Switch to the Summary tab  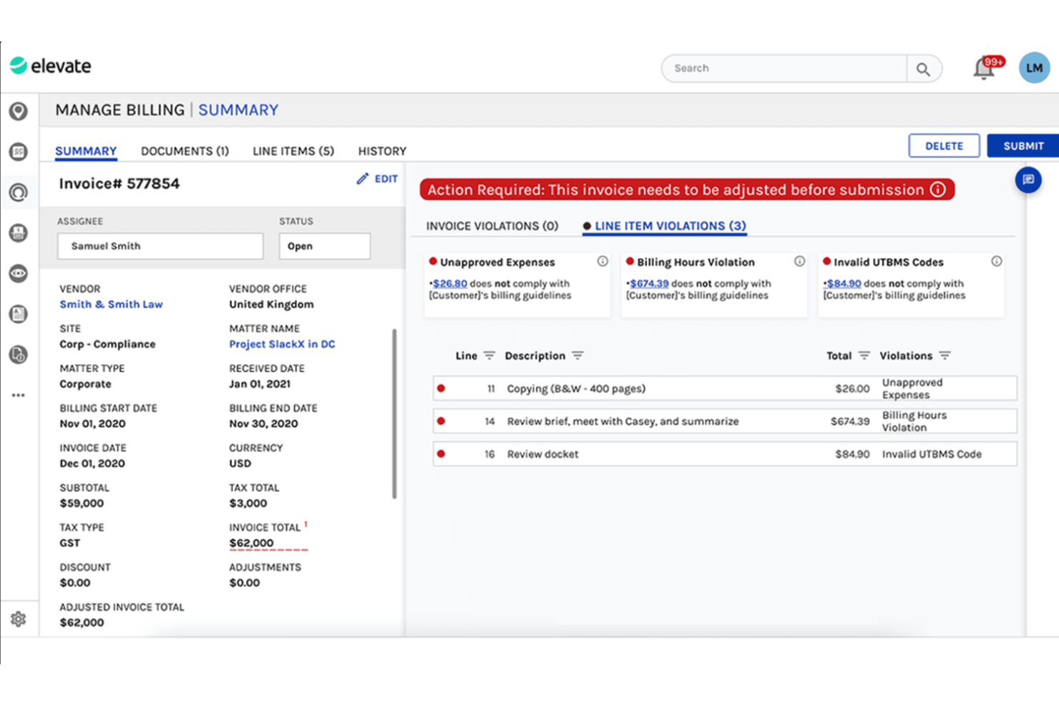pyautogui.click(x=86, y=151)
